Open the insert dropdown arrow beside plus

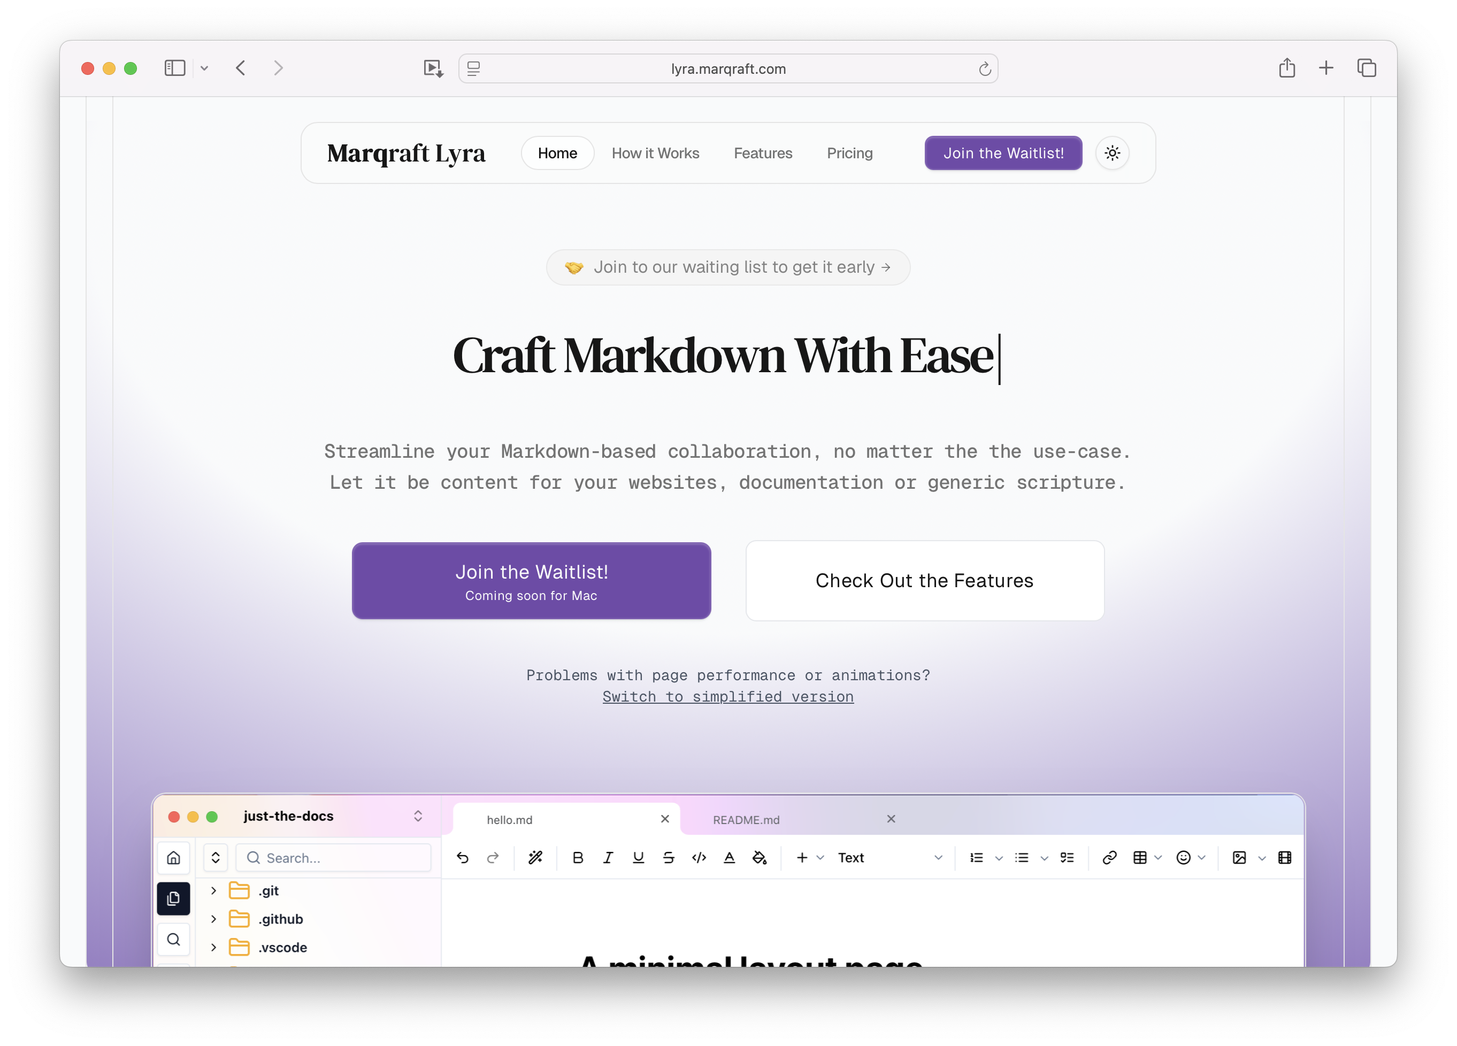tap(820, 858)
